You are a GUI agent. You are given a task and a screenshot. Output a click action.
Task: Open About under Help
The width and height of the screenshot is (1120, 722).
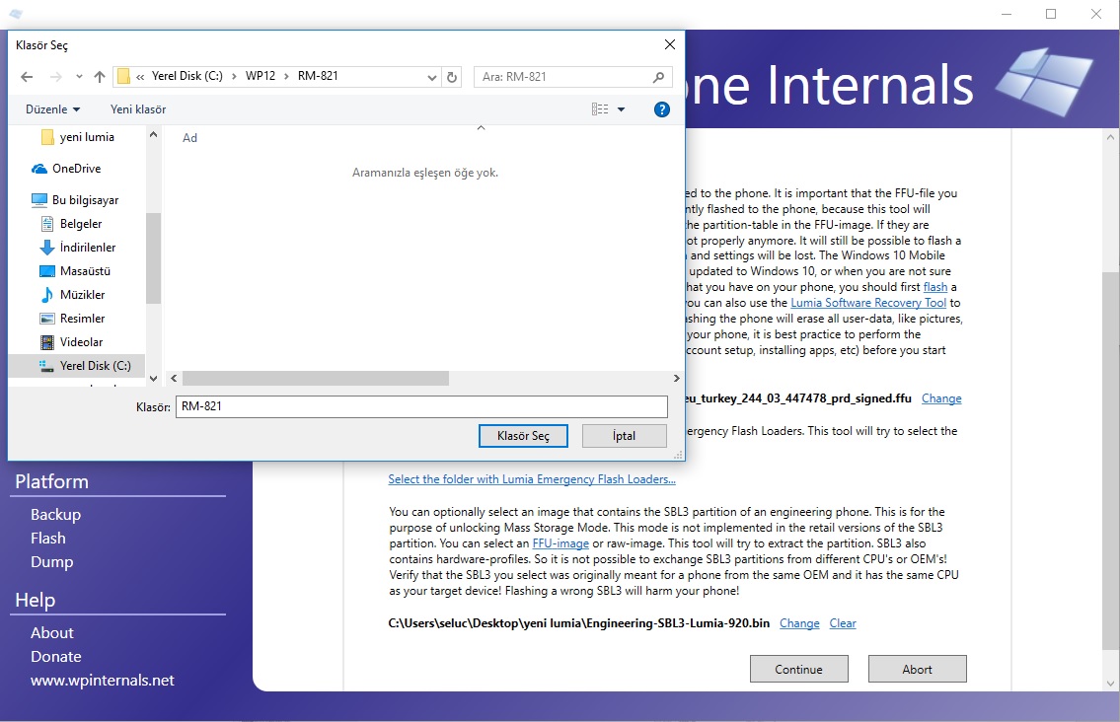click(52, 632)
